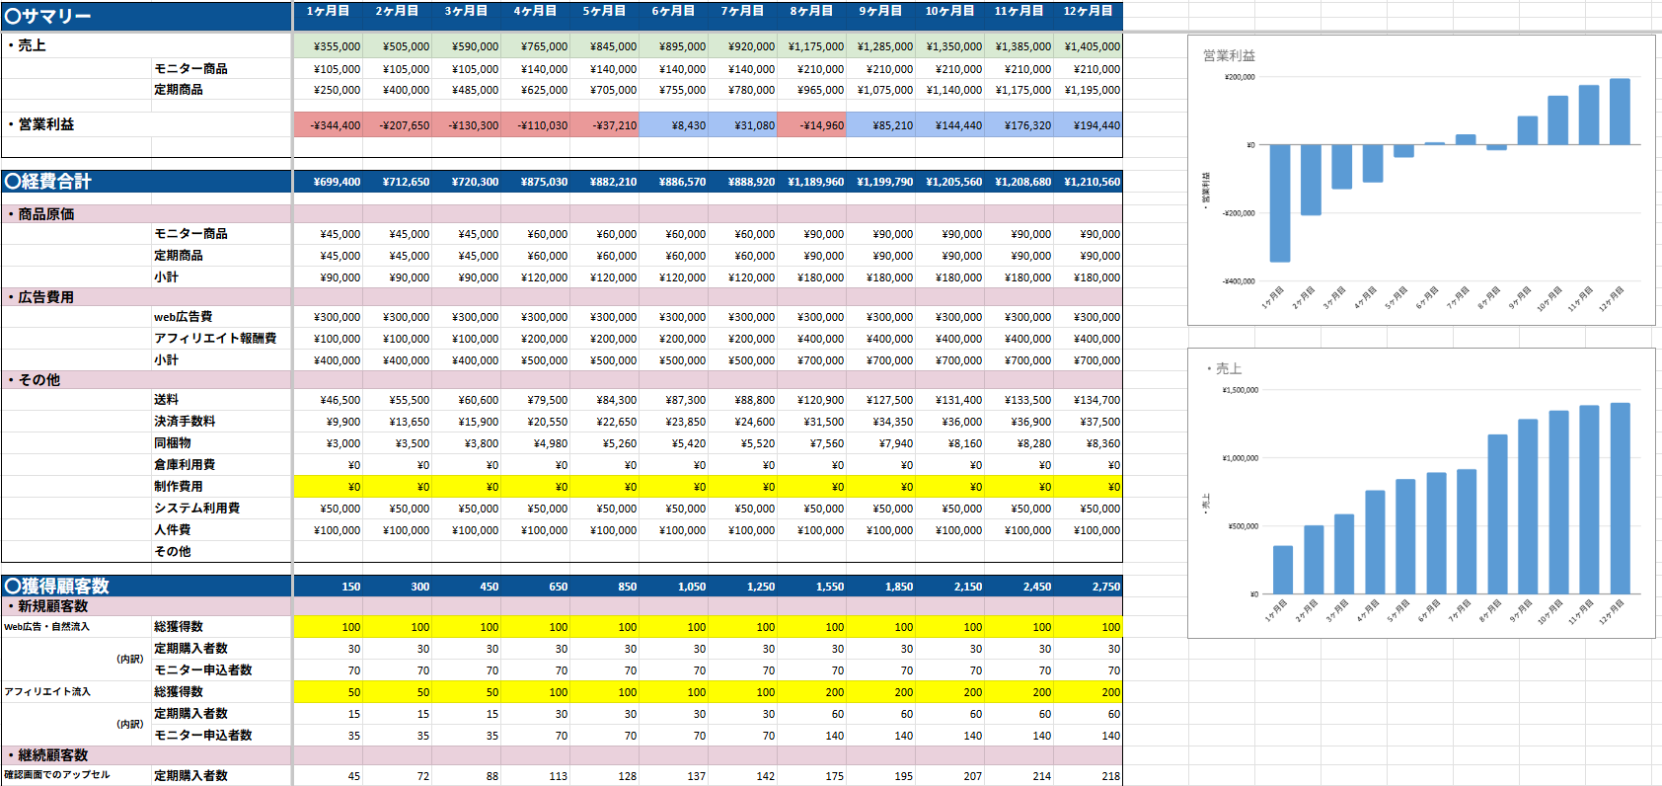The height and width of the screenshot is (786, 1662).
Task: Click the blue cell ¥194,440
Action: [x=1088, y=125]
